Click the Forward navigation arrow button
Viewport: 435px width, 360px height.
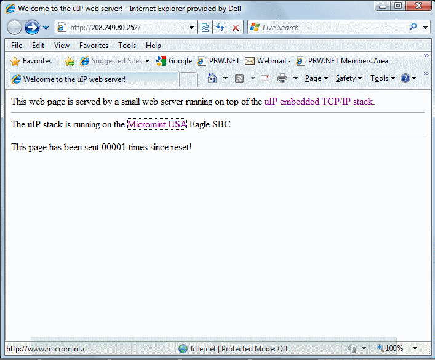coord(32,28)
